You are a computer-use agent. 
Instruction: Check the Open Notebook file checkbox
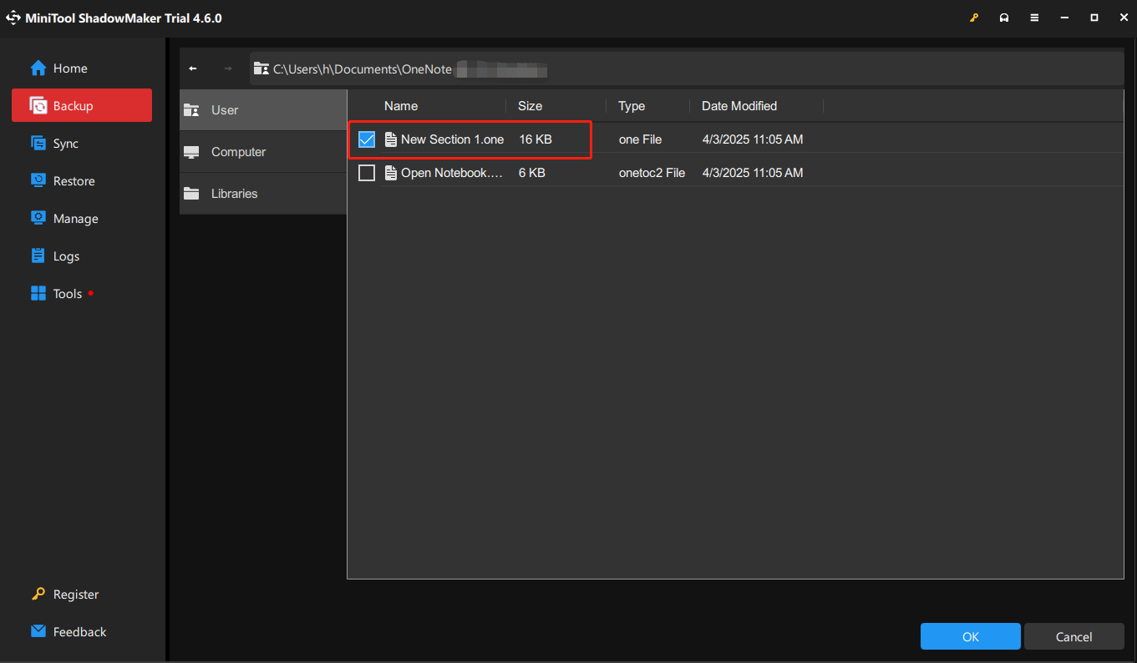click(x=367, y=173)
